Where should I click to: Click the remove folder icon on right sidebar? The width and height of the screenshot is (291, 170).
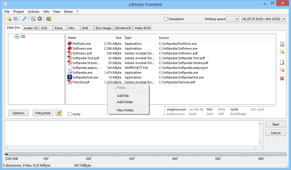click(282, 70)
